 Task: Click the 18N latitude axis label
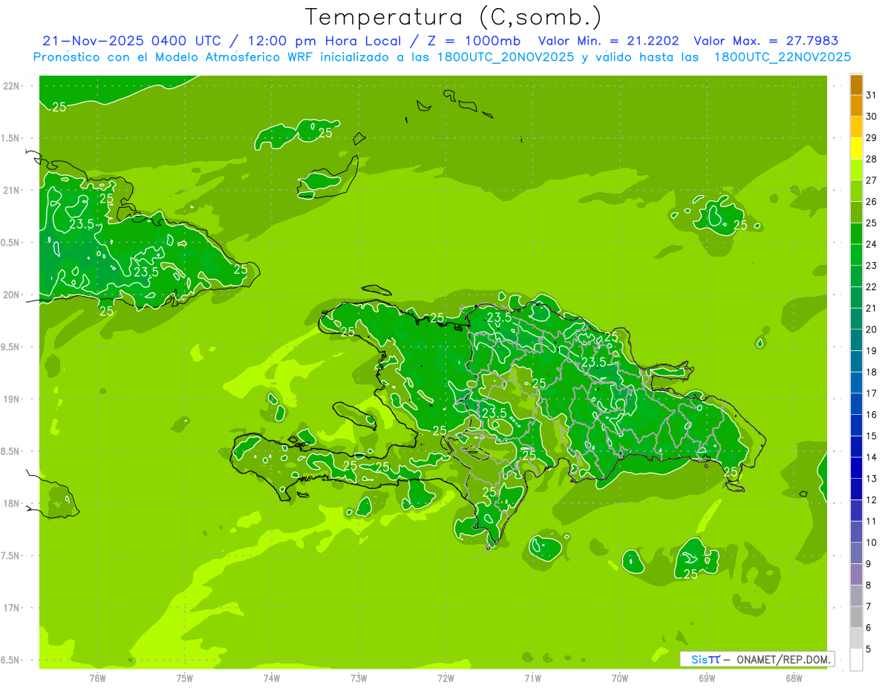11,503
